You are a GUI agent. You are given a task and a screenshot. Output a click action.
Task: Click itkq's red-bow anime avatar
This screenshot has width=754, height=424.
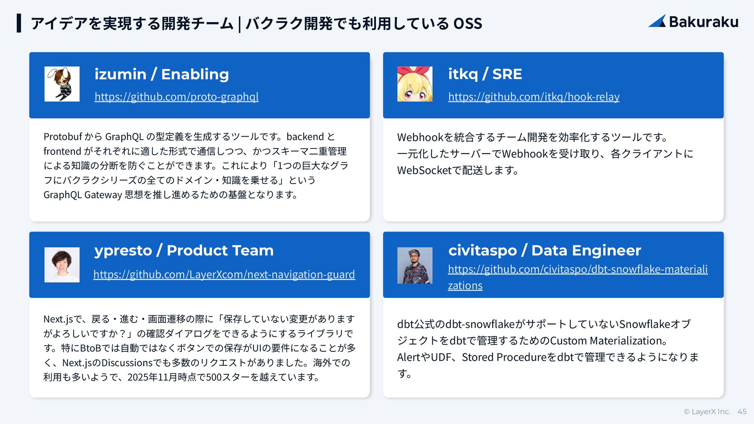pos(415,84)
